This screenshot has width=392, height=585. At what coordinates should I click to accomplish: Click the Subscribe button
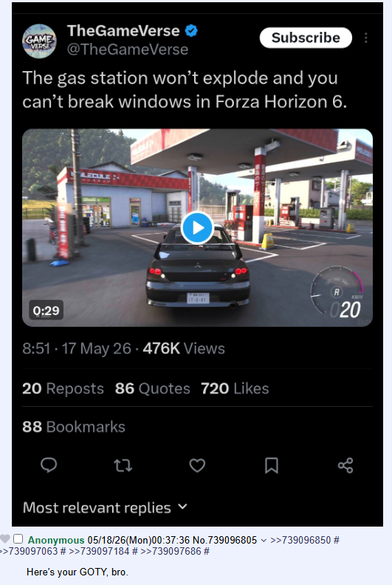306,38
